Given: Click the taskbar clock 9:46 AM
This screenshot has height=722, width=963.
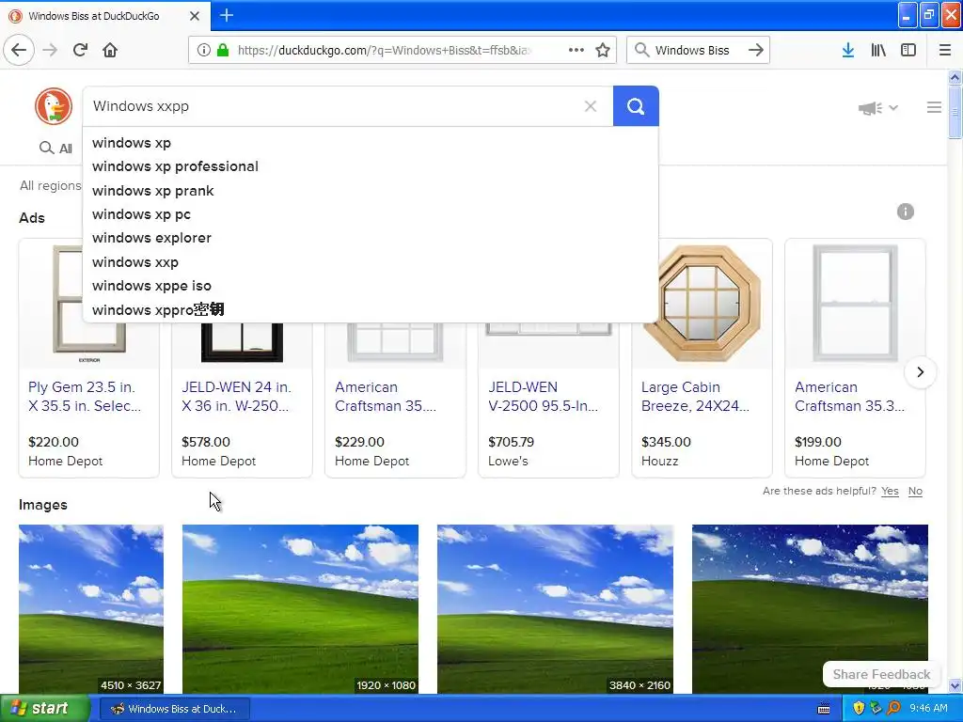Looking at the screenshot, I should 928,709.
